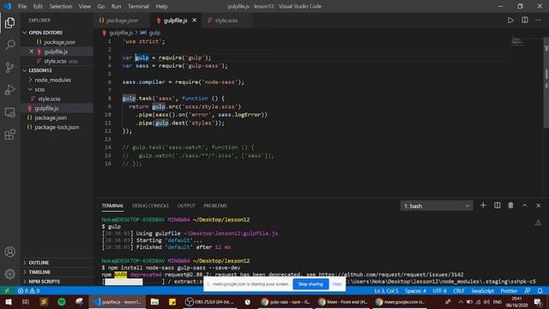549x309 pixels.
Task: Expand the Outline section
Action: (39, 263)
